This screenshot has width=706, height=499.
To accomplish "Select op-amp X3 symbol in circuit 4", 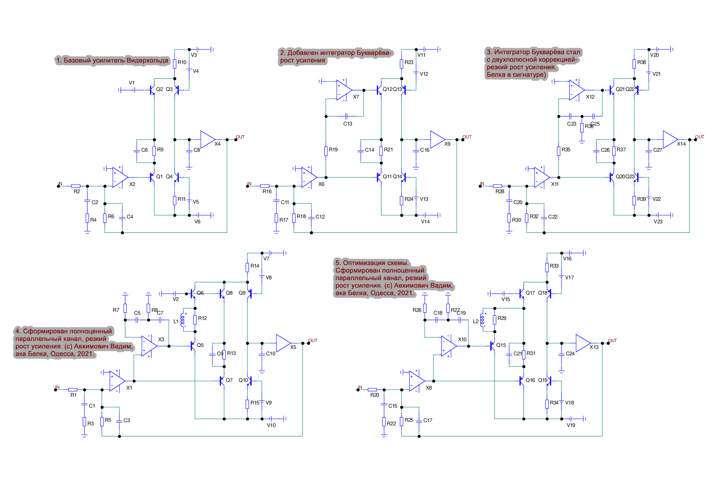I will coord(149,346).
